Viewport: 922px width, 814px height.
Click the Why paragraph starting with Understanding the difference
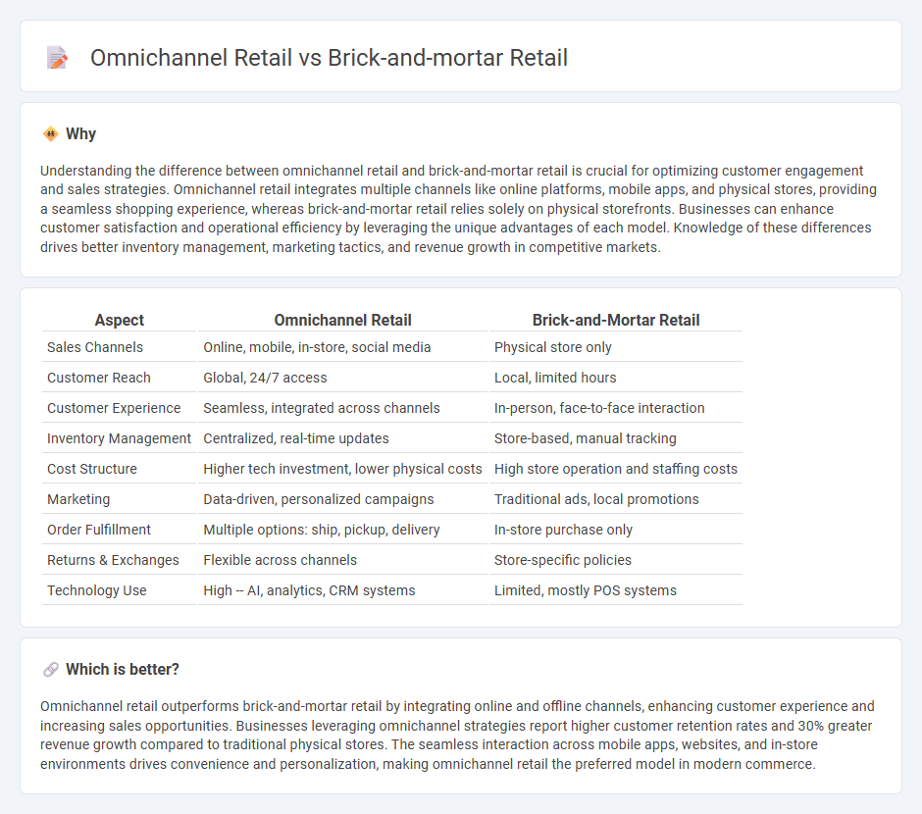(459, 209)
